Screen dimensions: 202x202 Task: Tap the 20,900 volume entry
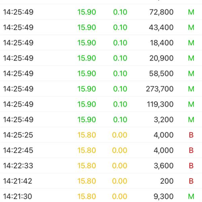161,58
